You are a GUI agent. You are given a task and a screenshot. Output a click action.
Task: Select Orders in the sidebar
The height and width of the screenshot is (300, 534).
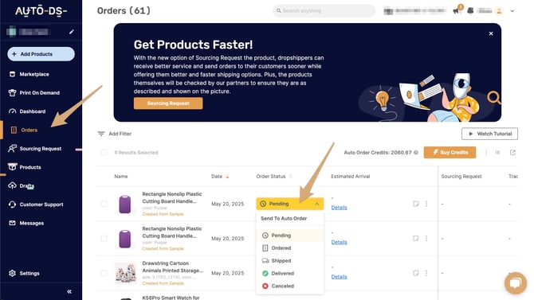click(29, 130)
